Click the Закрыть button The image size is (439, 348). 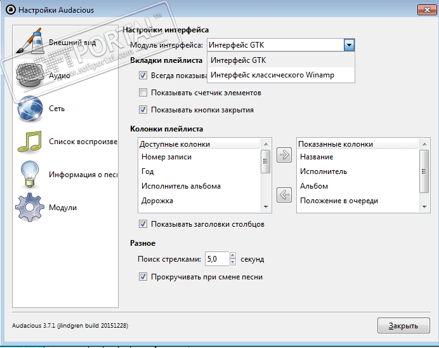(x=403, y=326)
